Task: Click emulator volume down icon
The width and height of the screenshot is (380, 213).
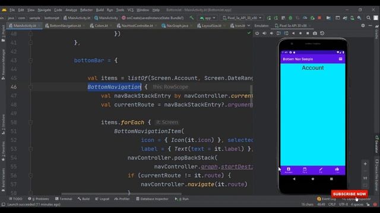Action: click(x=272, y=33)
